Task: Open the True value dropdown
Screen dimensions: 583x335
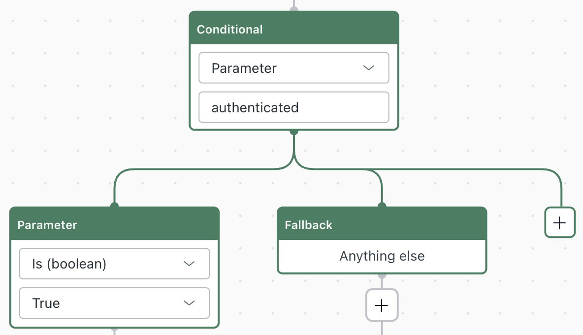Action: tap(114, 303)
